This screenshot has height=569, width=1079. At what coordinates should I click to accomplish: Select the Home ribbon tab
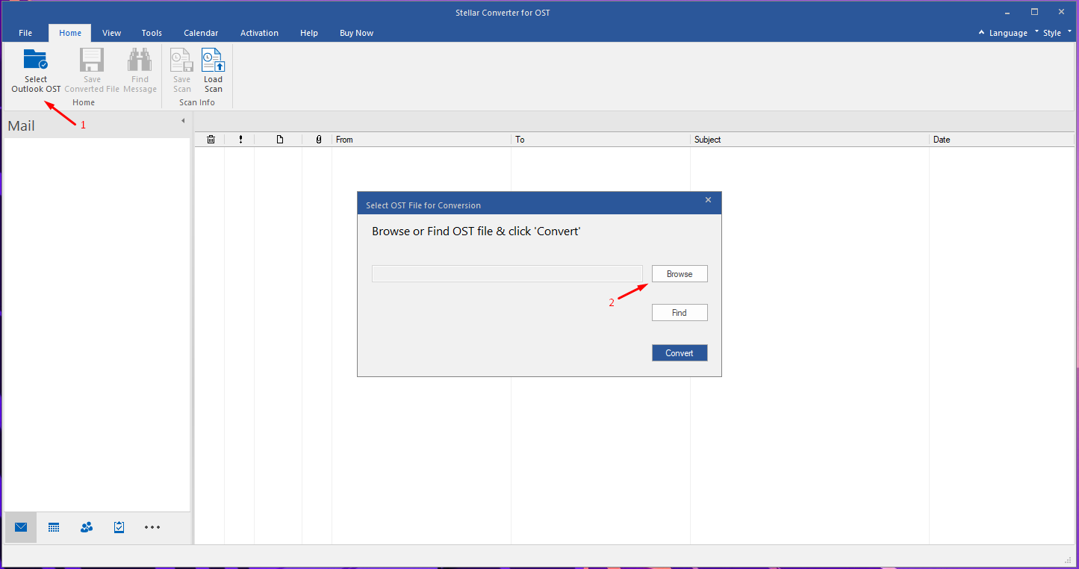click(x=70, y=33)
